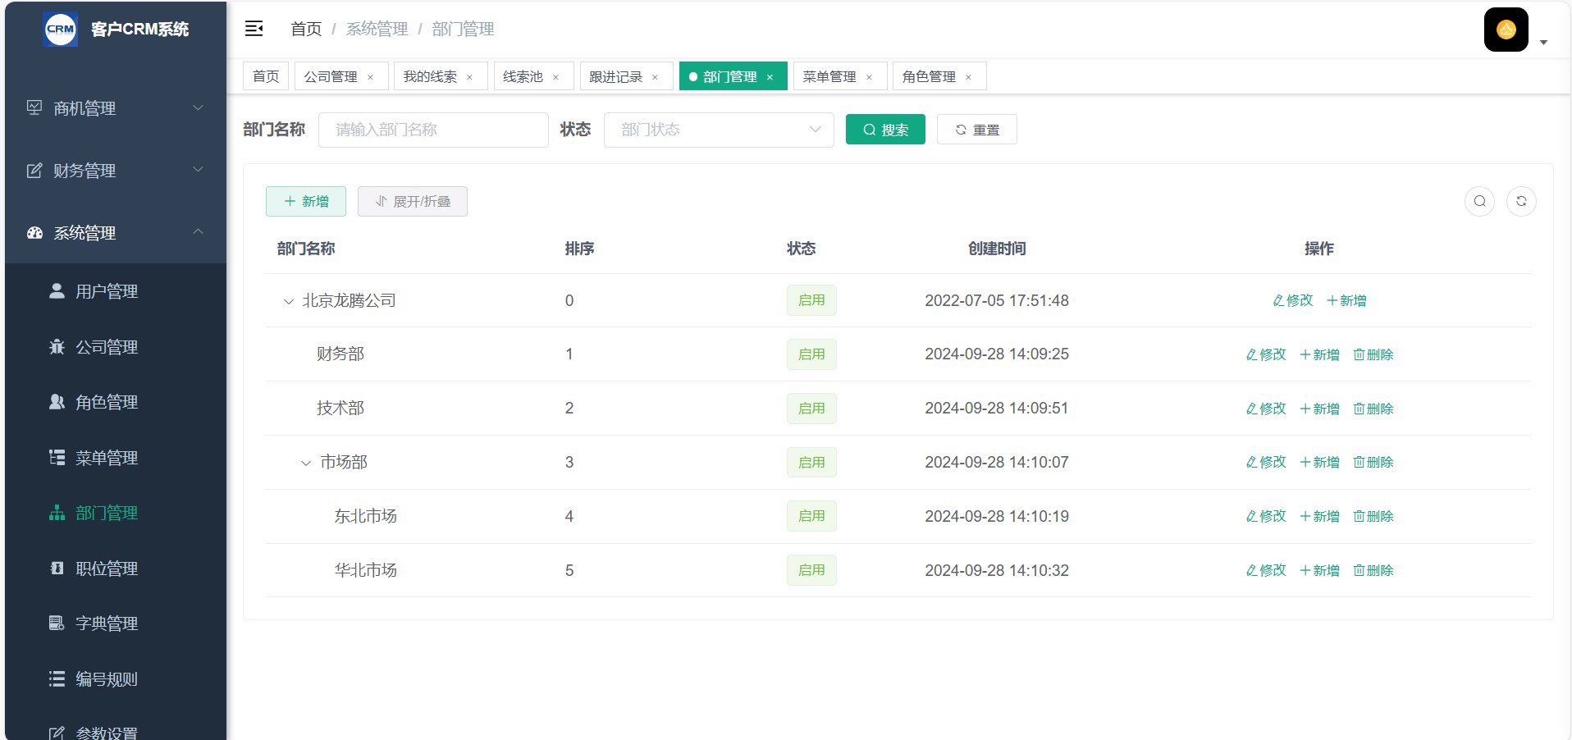Toggle sidebar collapse hamburger icon
The height and width of the screenshot is (740, 1572).
[x=254, y=29]
